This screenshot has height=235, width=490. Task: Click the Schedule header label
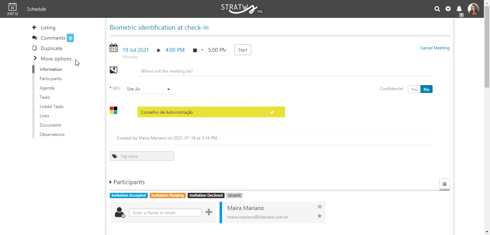tap(36, 9)
